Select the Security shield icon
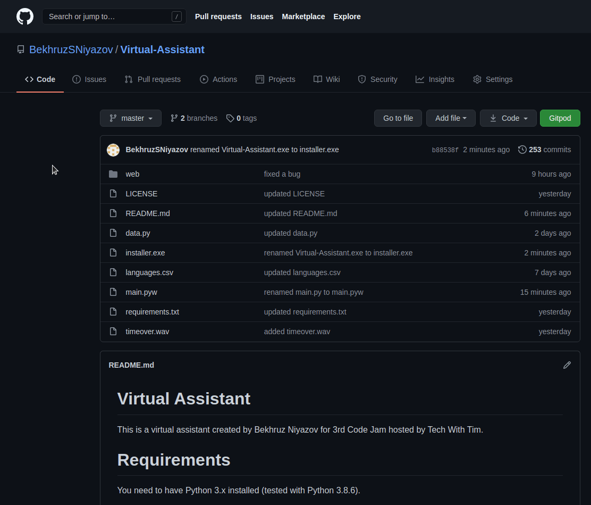591x505 pixels. [362, 79]
